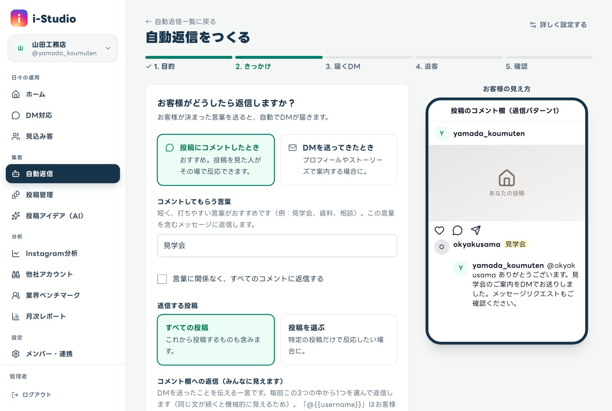
Task: Check 言葉に関係なく、すべてのコメントに返信する
Action: (162, 279)
